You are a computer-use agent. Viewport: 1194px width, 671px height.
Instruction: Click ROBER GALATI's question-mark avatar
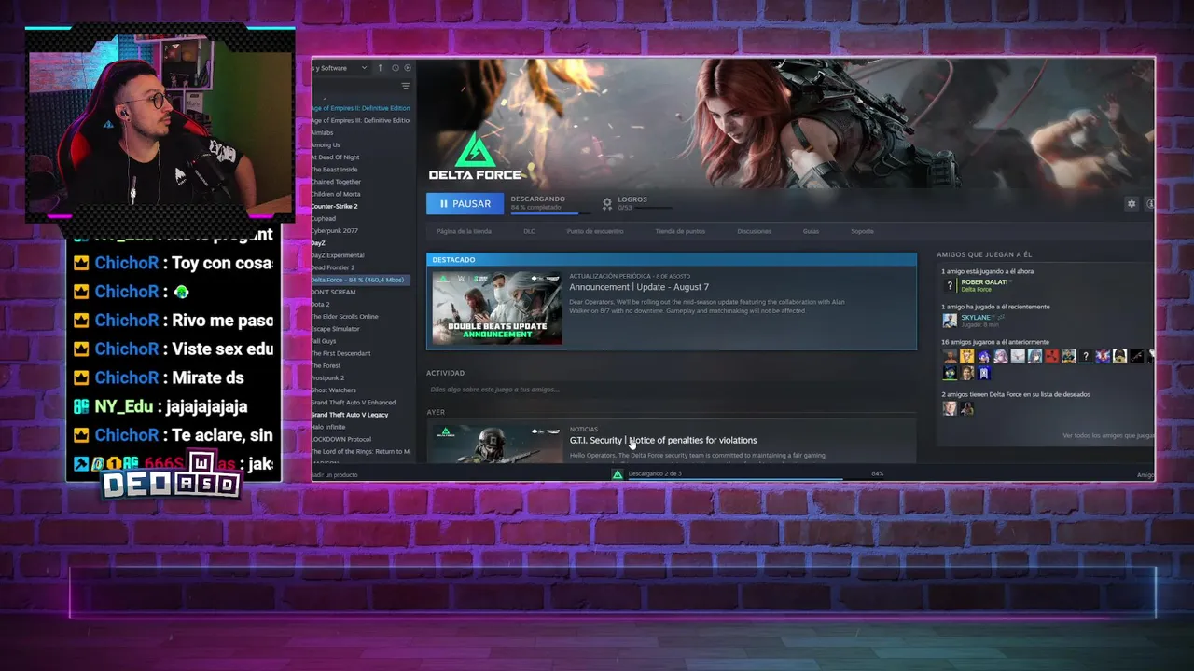950,285
